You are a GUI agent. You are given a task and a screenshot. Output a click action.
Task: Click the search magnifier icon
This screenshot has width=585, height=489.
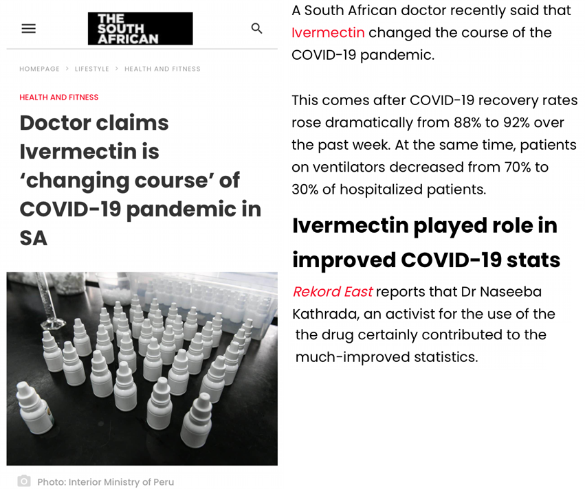coord(256,28)
